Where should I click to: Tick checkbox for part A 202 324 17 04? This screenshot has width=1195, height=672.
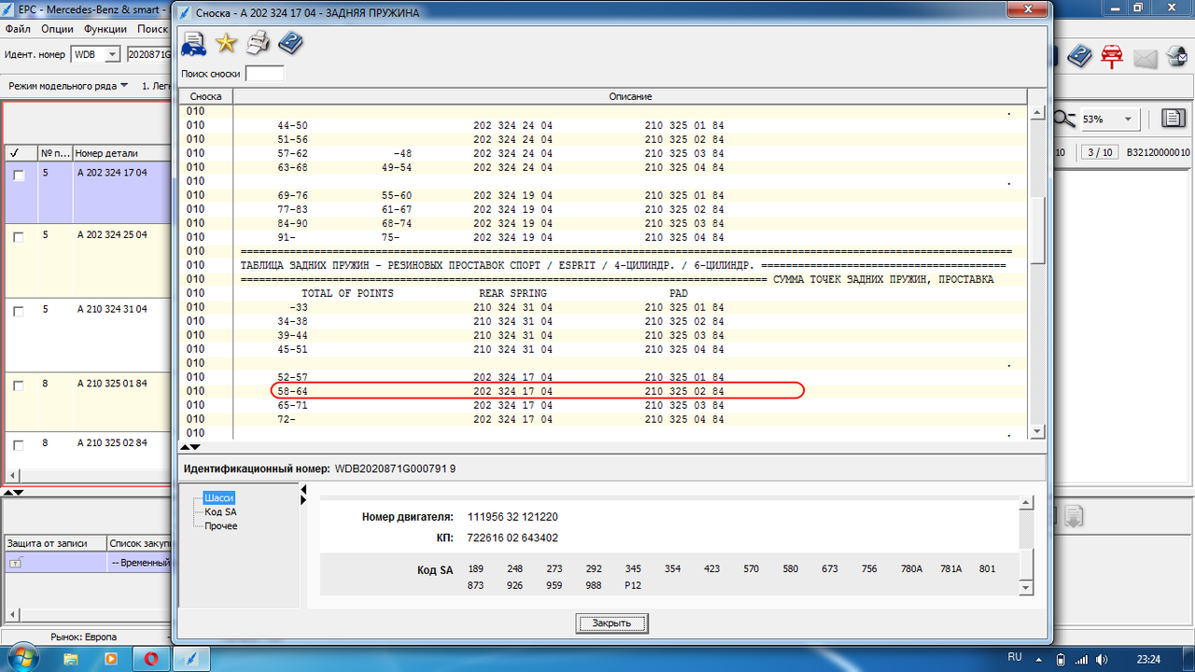tap(18, 175)
